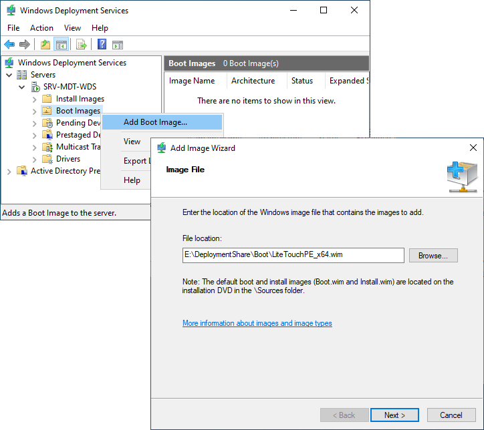Viewport: 484px width, 430px height.
Task: Click the WDS window title bar icon
Action: 11,10
